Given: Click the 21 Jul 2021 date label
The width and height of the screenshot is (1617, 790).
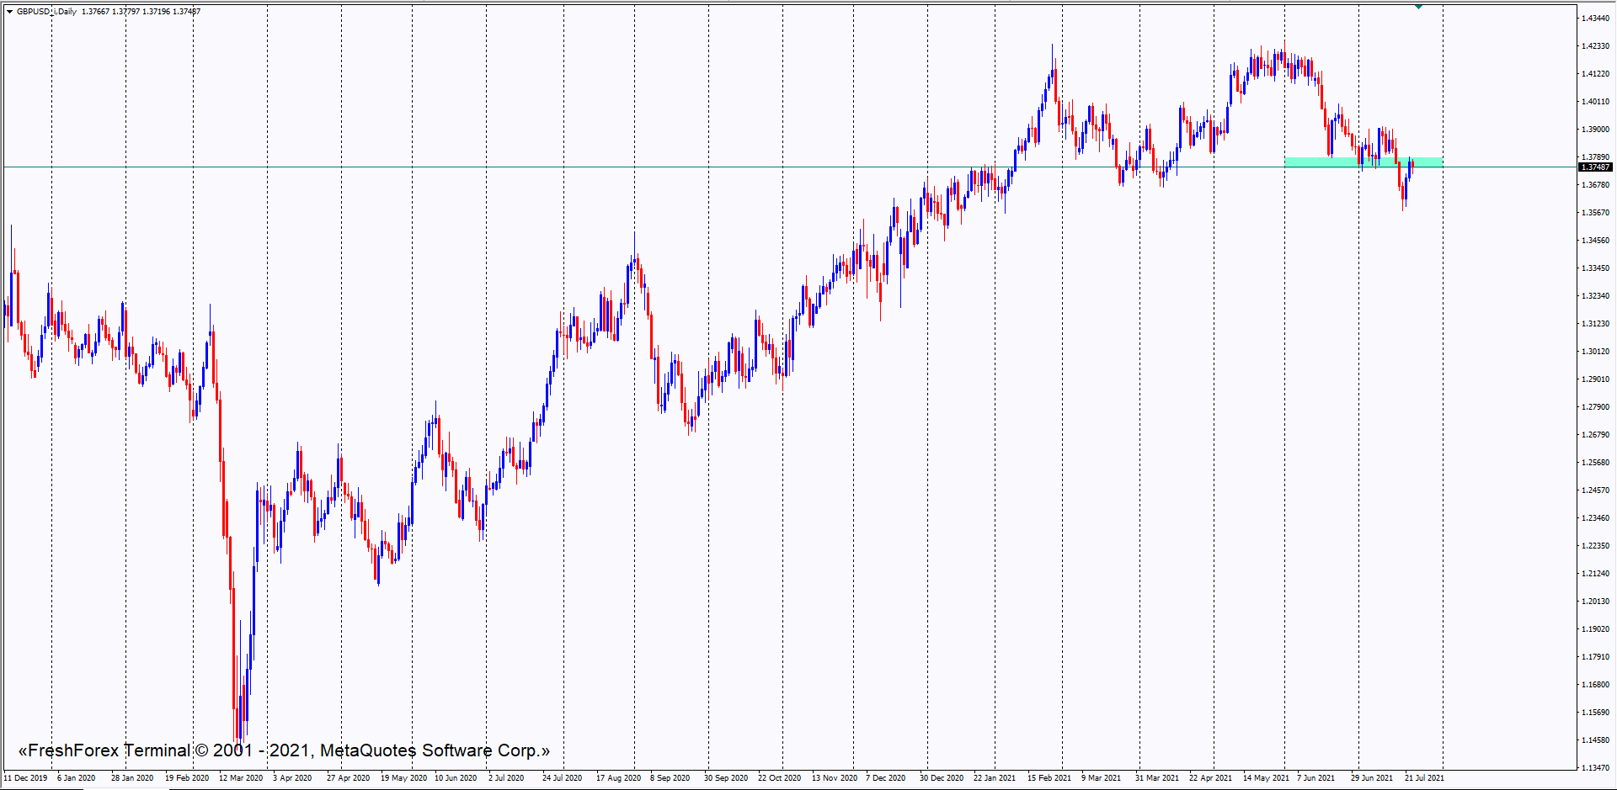Looking at the screenshot, I should [x=1424, y=778].
